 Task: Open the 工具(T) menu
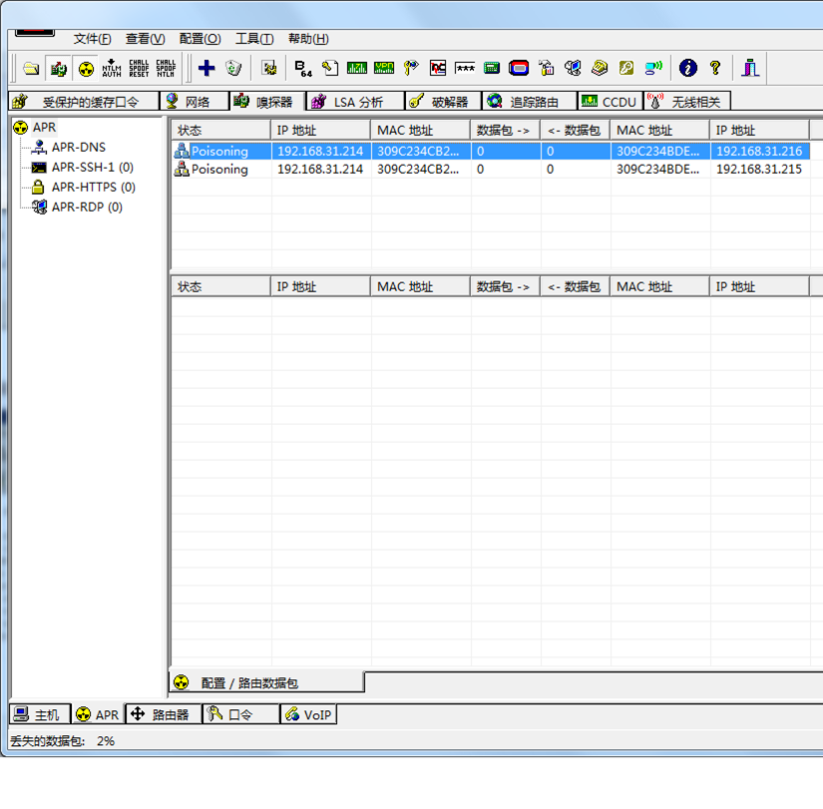pos(253,39)
